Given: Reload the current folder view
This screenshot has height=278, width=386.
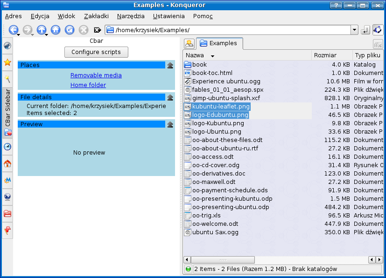Looking at the screenshot, I should (x=70, y=30).
